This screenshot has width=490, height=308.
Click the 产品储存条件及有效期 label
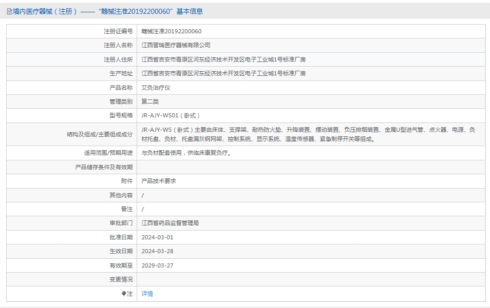point(104,167)
